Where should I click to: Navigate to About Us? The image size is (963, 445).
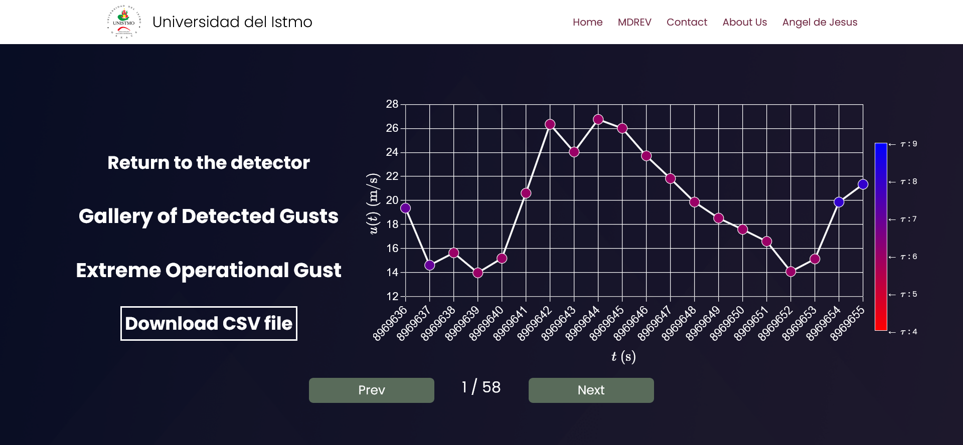744,22
